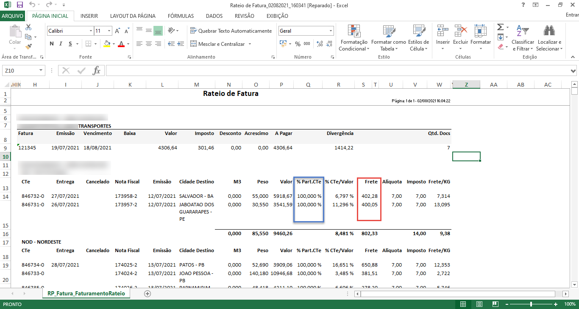Open the ARQUIVO menu
579x309 pixels.
13,16
